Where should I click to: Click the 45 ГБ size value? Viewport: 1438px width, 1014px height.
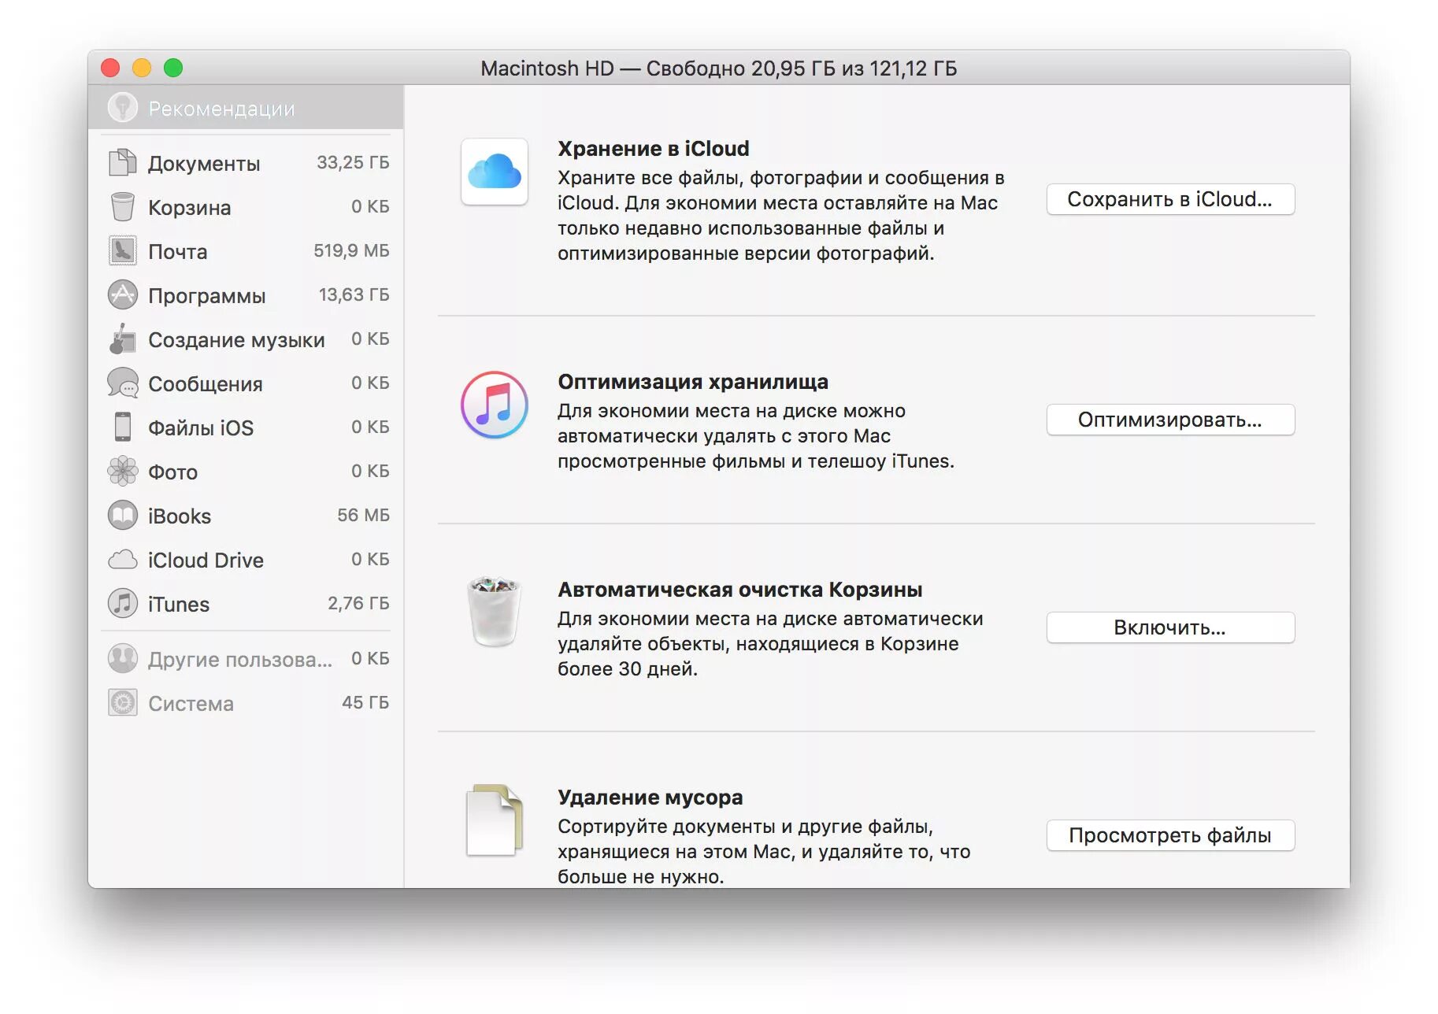(x=365, y=702)
